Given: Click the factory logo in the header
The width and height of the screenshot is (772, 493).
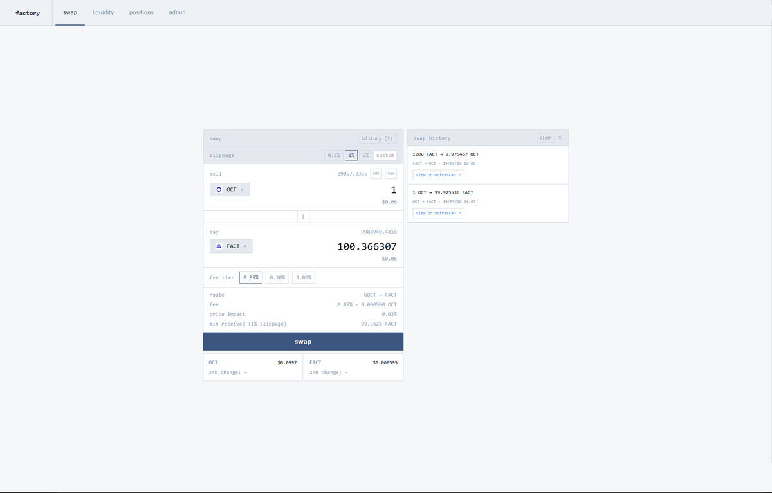Looking at the screenshot, I should (x=28, y=13).
